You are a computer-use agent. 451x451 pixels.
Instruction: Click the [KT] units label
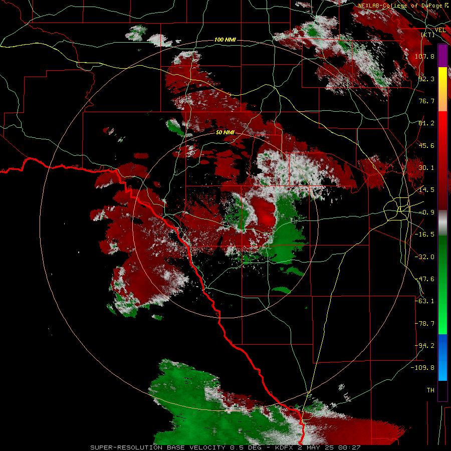[x=428, y=35]
